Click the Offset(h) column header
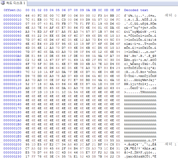The height and width of the screenshot is (159, 178). (13, 10)
